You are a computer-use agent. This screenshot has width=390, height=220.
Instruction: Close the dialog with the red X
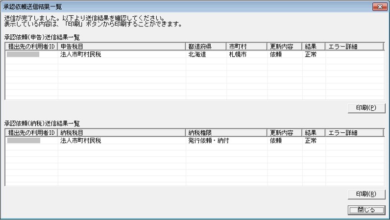380,6
